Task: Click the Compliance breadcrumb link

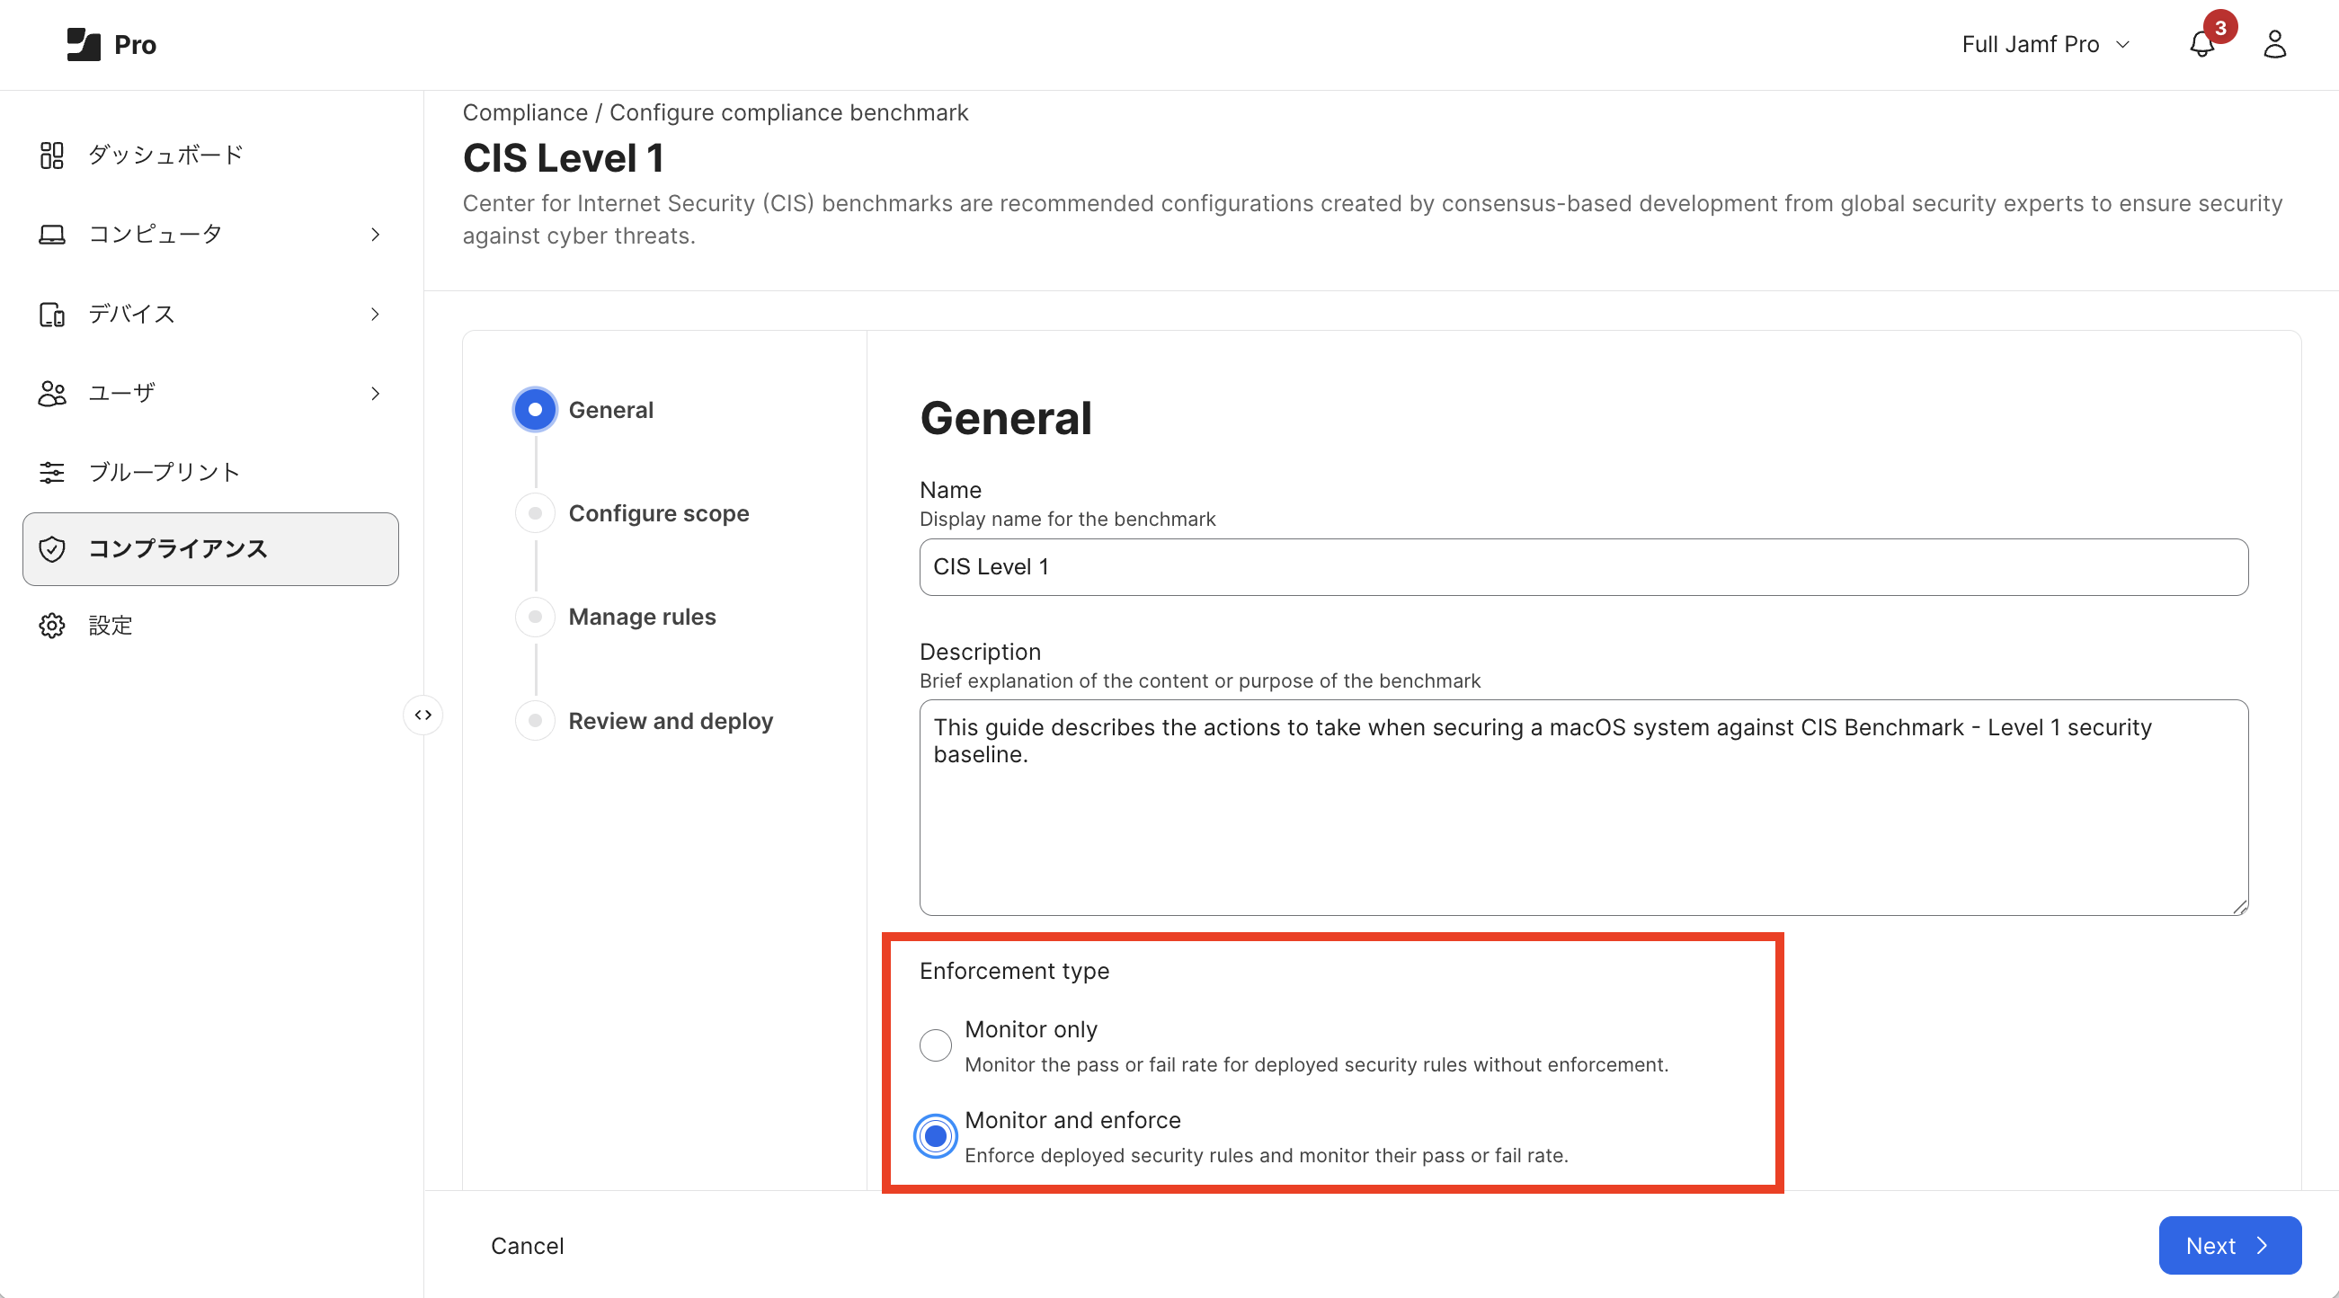Action: pyautogui.click(x=525, y=112)
